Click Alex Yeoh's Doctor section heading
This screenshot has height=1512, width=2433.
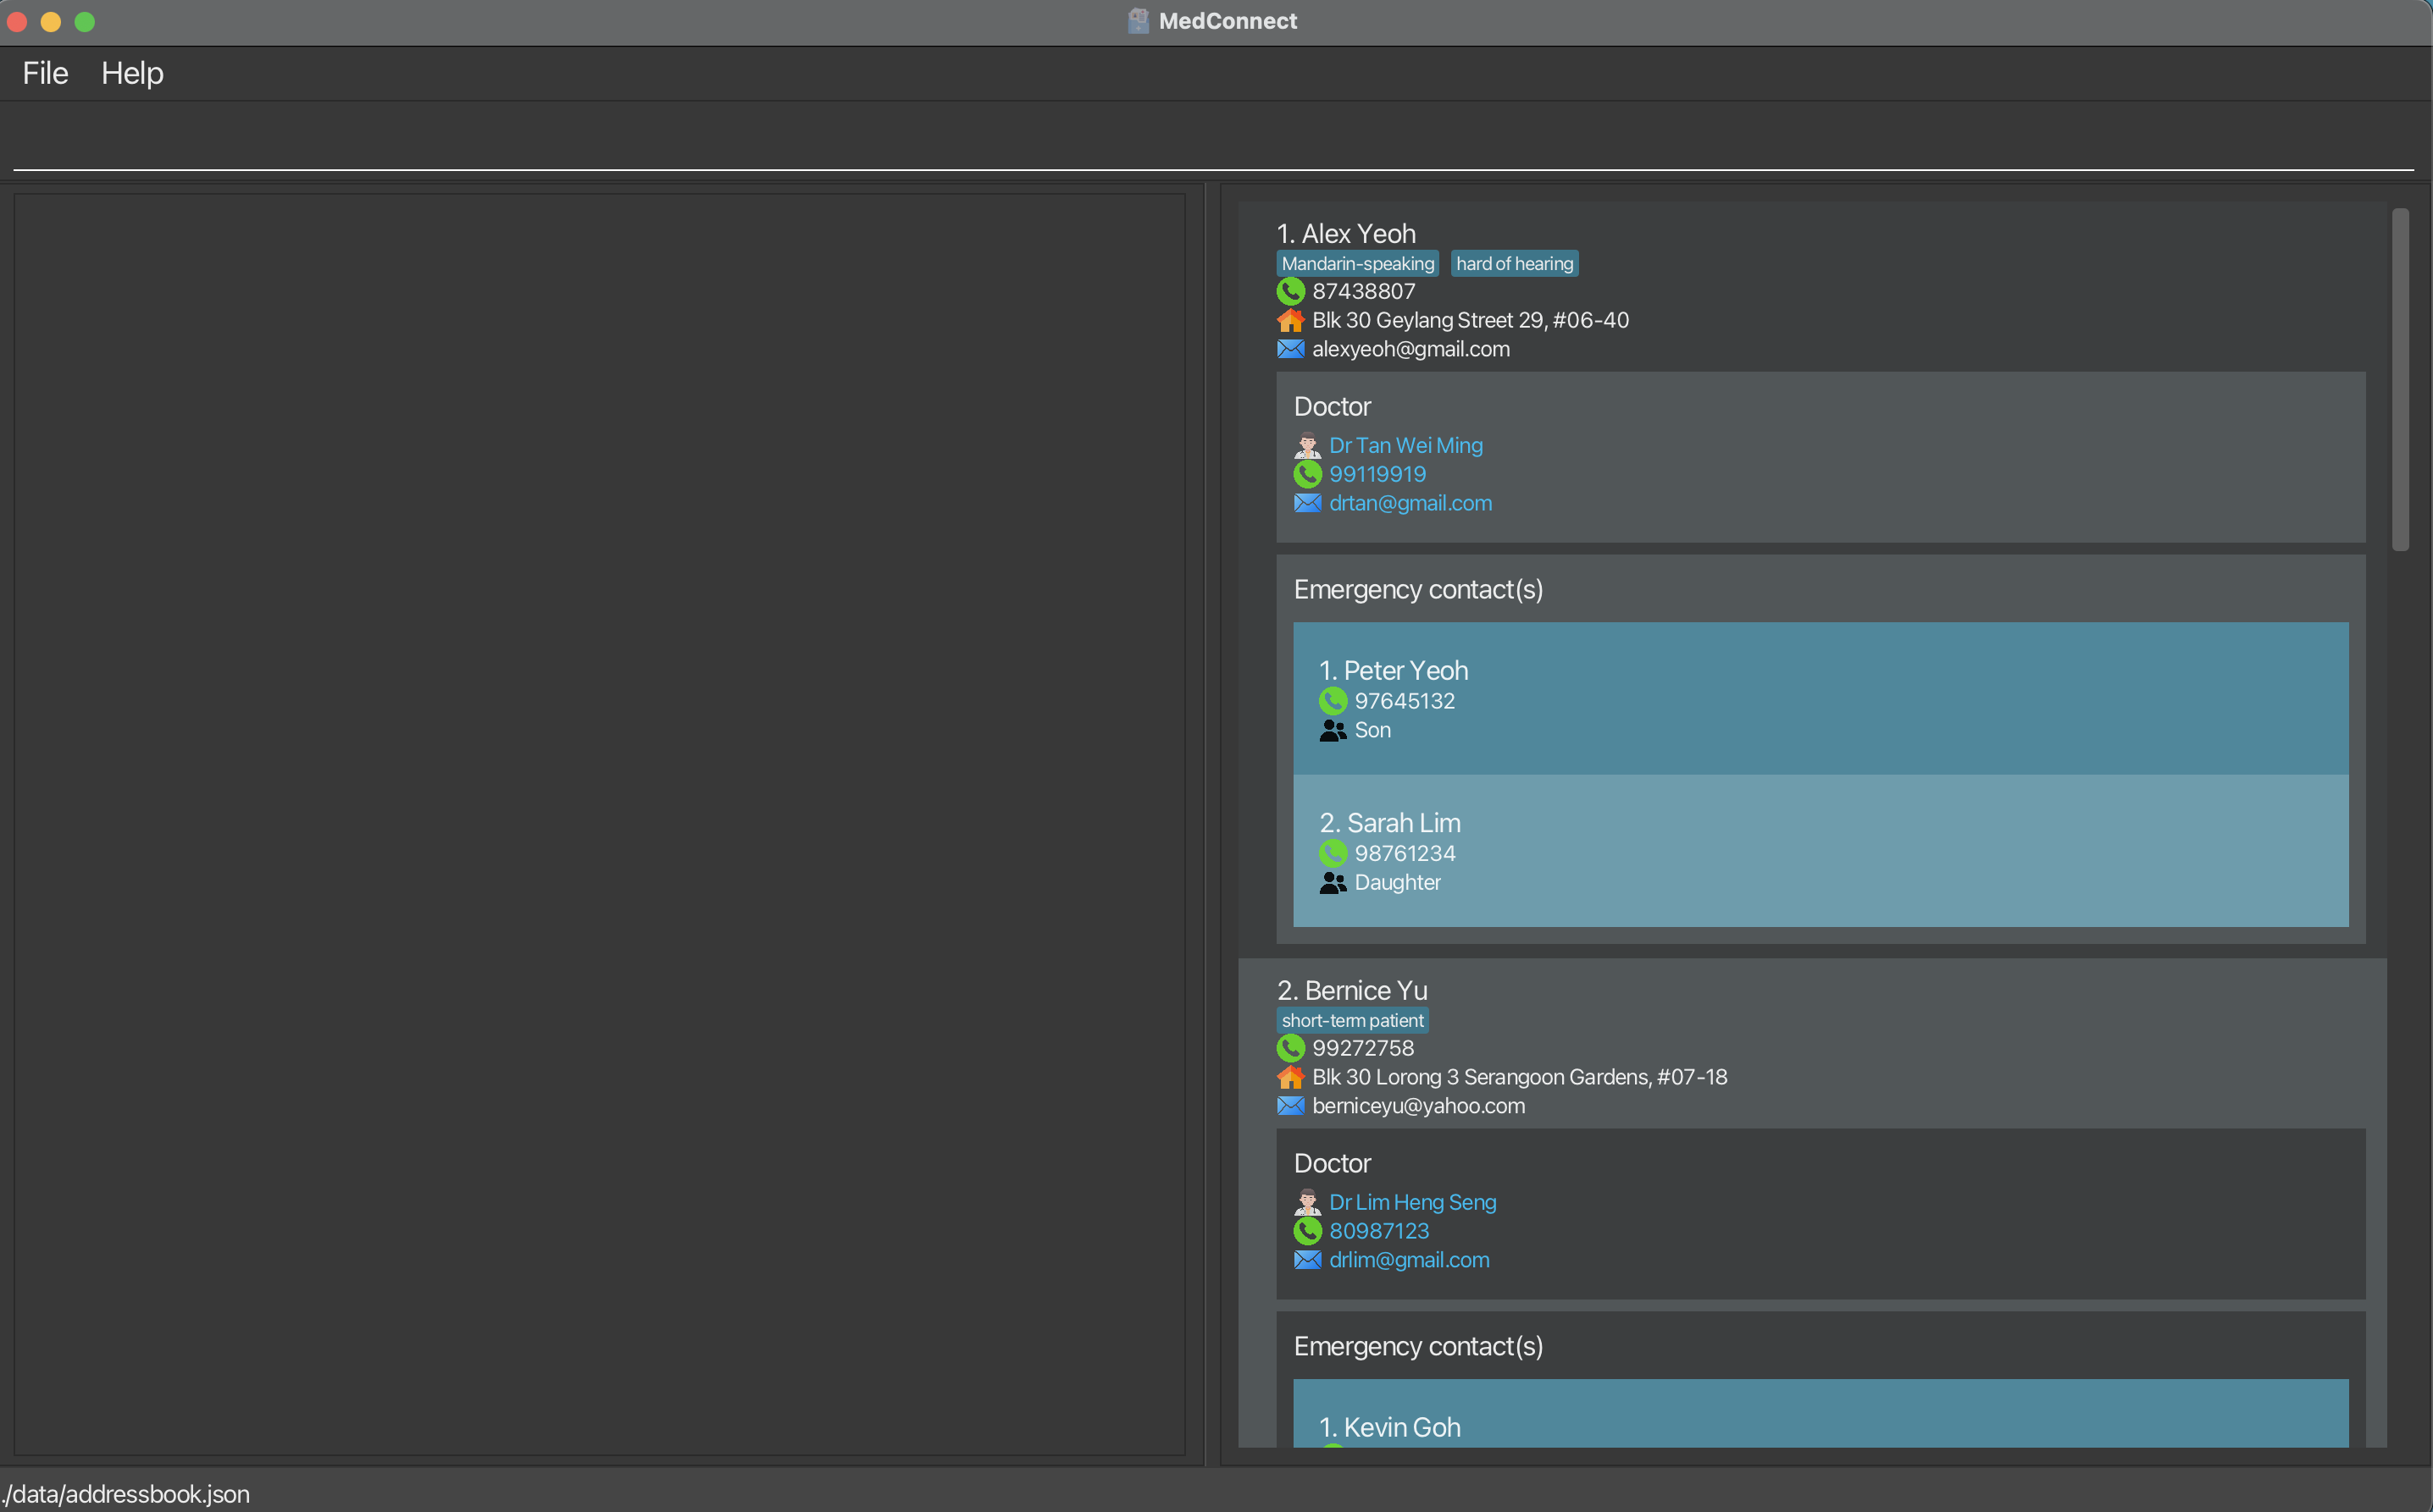(x=1332, y=407)
